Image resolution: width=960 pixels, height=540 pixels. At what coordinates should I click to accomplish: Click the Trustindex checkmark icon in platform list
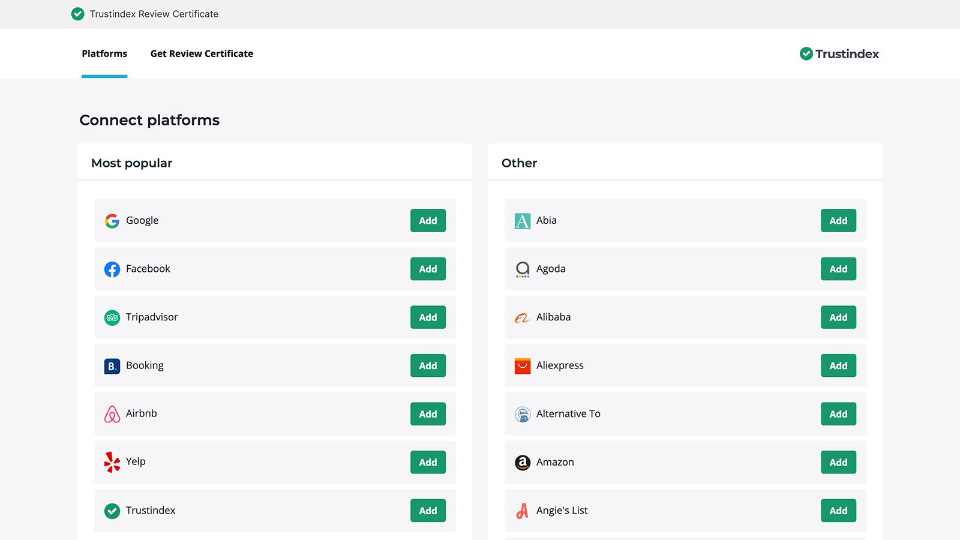pos(112,511)
